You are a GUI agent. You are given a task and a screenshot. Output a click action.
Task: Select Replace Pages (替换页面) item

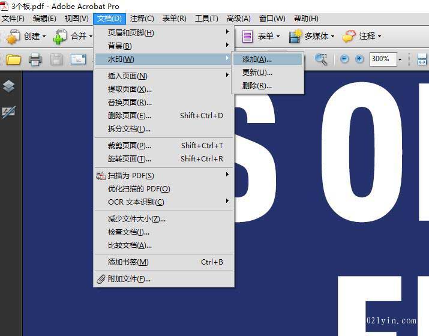[x=164, y=103]
